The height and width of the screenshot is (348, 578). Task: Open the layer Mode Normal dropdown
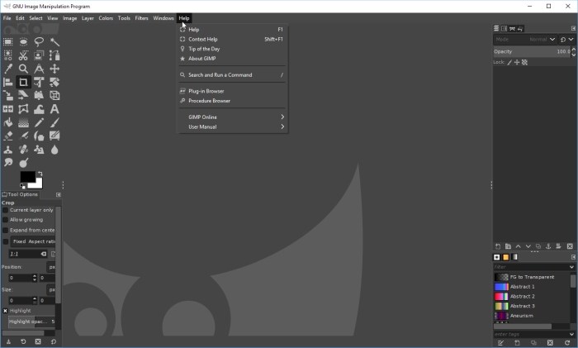point(525,39)
